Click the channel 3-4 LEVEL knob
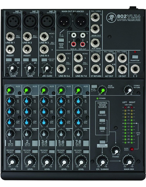Viewport: 146px width, 187px height. click(x=47, y=161)
